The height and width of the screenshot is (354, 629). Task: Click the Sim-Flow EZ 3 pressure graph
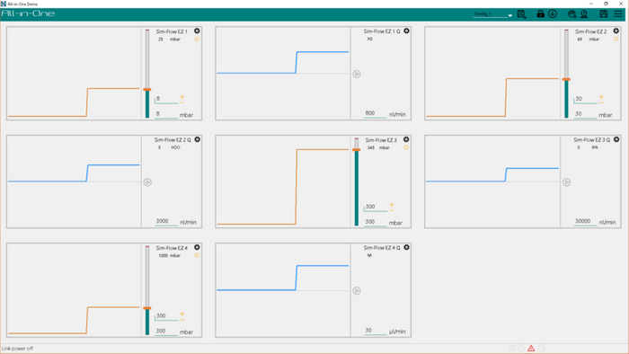[283, 181]
